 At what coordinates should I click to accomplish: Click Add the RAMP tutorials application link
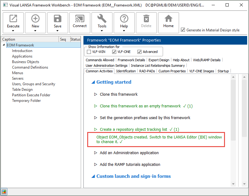[x=130, y=164]
